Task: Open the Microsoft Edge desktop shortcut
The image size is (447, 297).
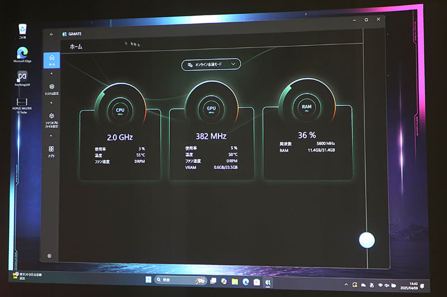Action: coord(22,55)
